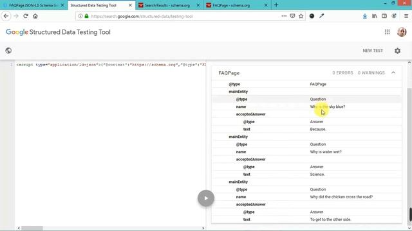The height and width of the screenshot is (231, 412).
Task: Go back using the browser back arrow
Action: click(x=6, y=16)
